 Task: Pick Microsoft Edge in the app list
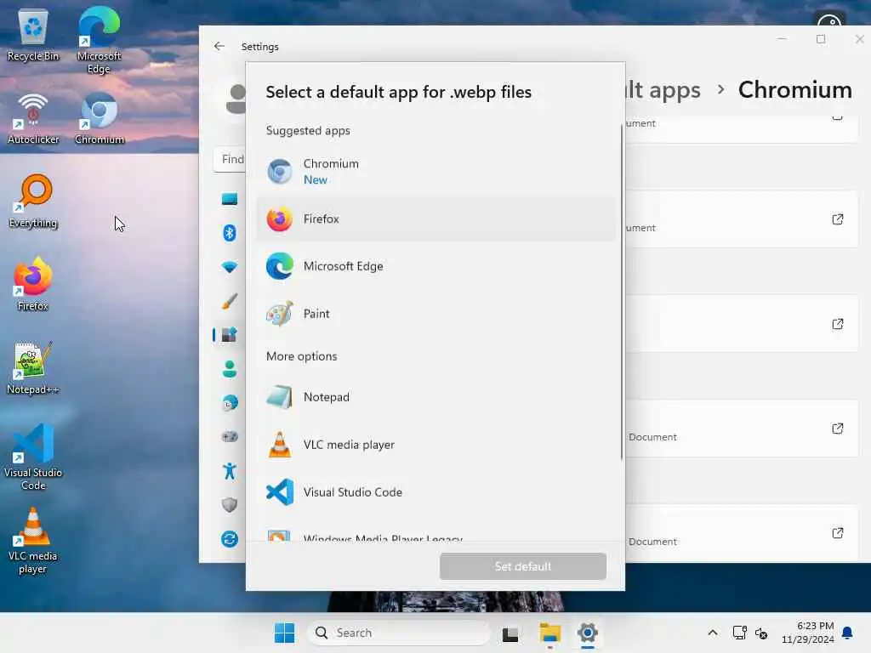coord(436,266)
